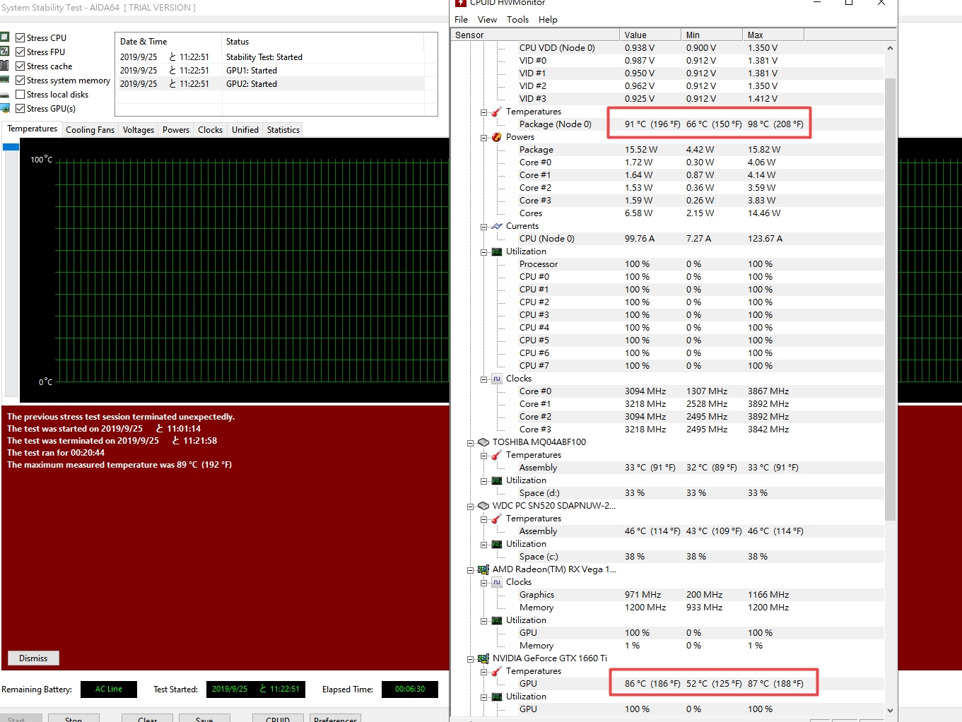This screenshot has height=722, width=962.
Task: Click the Clear button in AIDA64
Action: click(148, 718)
